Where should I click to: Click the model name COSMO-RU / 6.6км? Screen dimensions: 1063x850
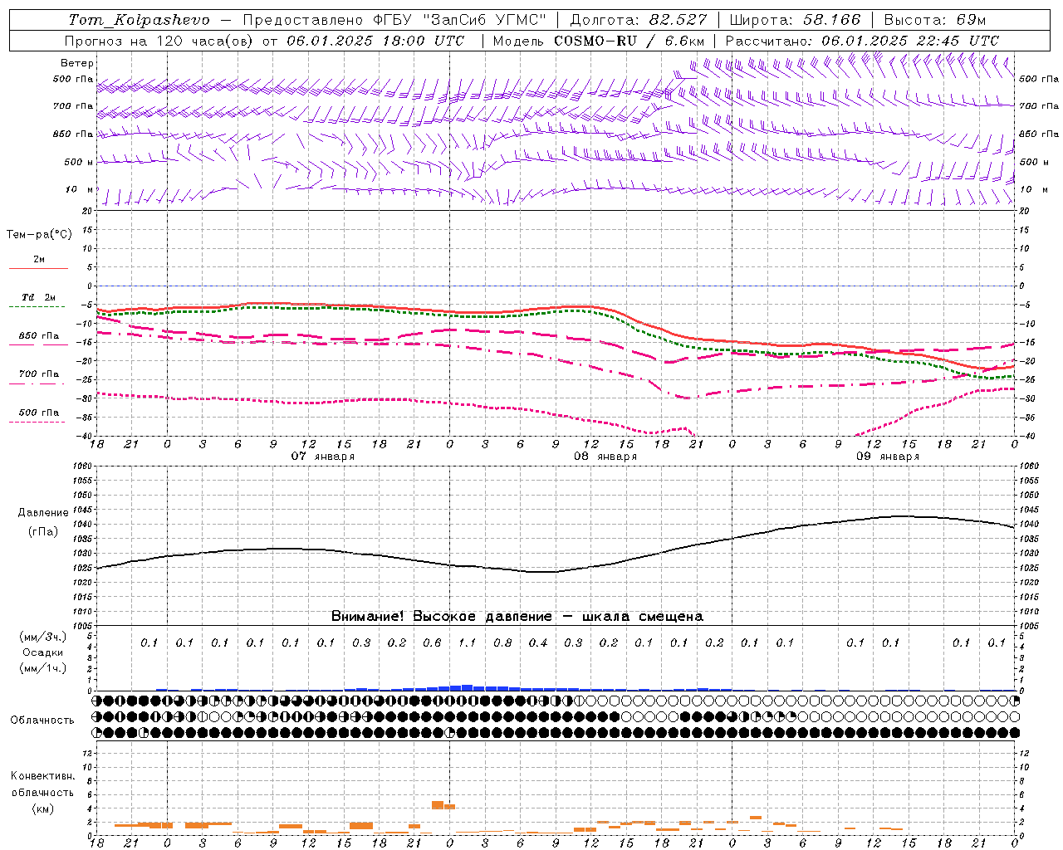tap(629, 41)
